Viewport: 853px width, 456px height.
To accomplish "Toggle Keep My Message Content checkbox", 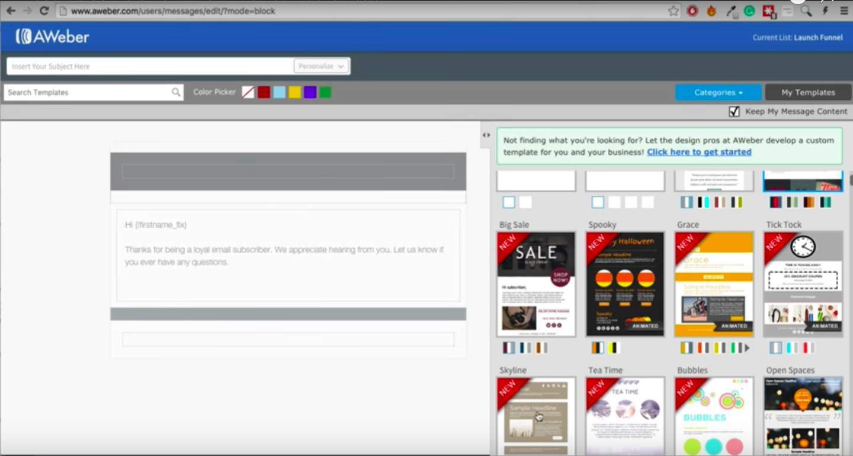I will [x=735, y=111].
